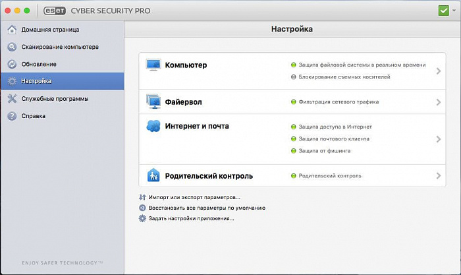Click the Компьютер monitor icon
The width and height of the screenshot is (461, 275).
(153, 66)
